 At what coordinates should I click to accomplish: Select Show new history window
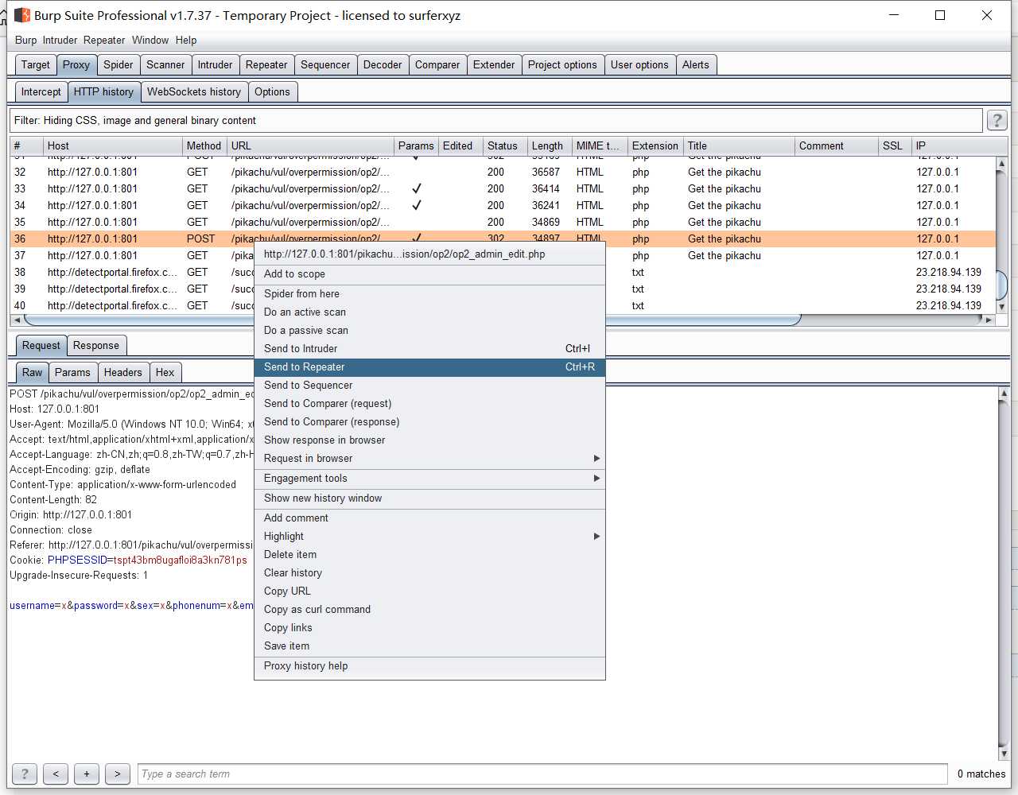coord(429,498)
